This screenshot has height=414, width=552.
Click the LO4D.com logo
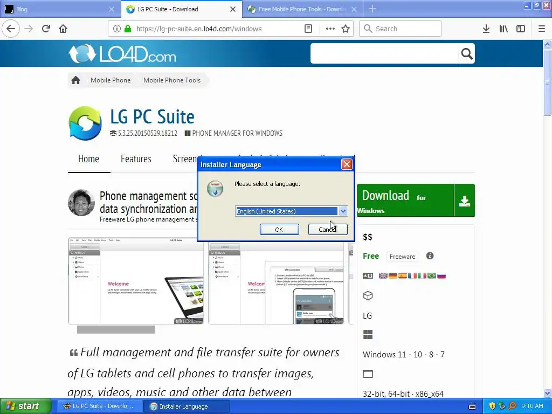(x=122, y=54)
